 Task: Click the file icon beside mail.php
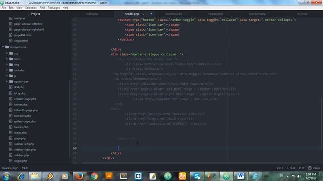click(x=11, y=18)
